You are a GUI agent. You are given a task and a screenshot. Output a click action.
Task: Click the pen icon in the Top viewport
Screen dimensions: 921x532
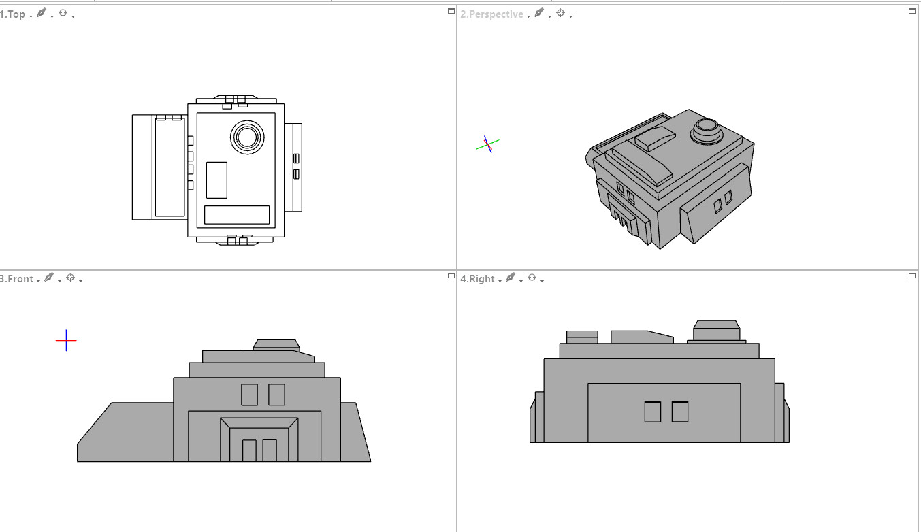tap(41, 13)
